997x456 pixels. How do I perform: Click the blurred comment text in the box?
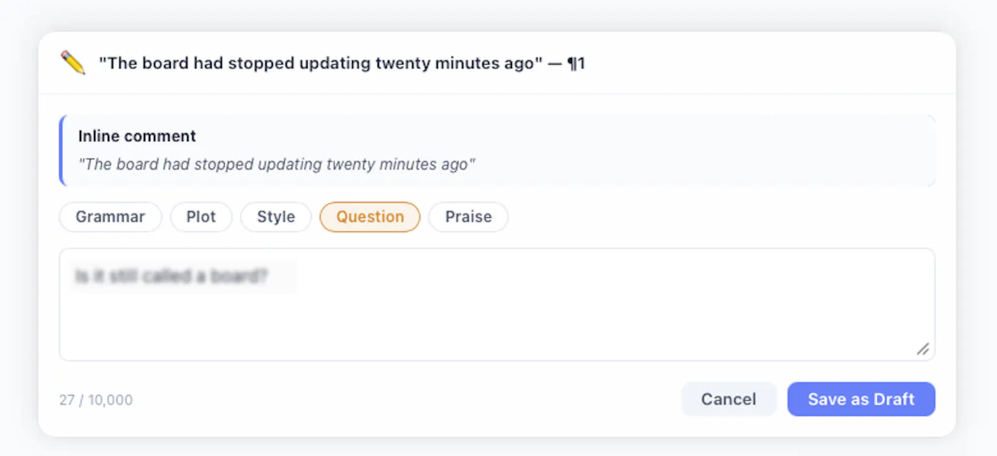pyautogui.click(x=171, y=276)
